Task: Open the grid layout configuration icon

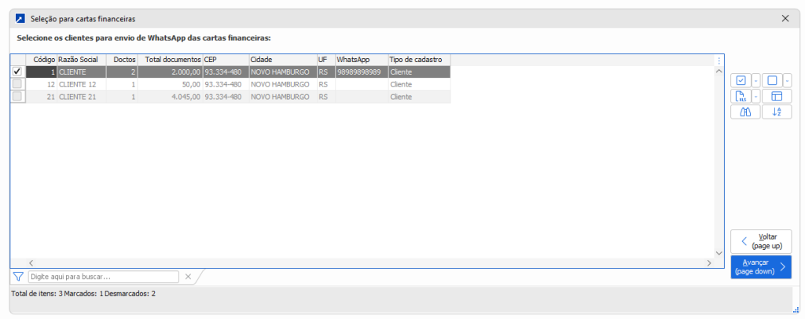Action: (x=777, y=96)
